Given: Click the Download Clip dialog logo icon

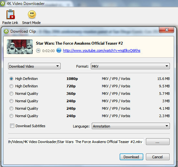Looking at the screenshot, I should coord(6,31).
